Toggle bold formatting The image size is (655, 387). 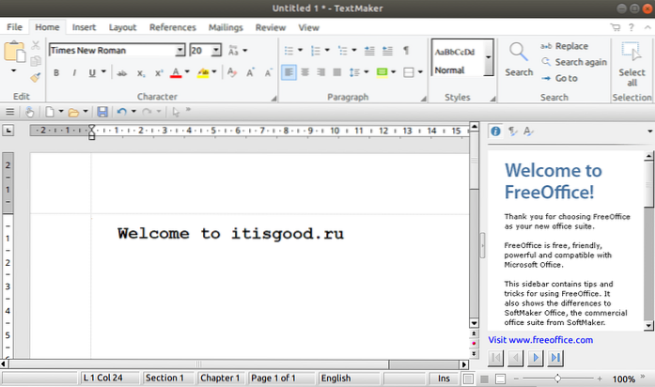56,72
